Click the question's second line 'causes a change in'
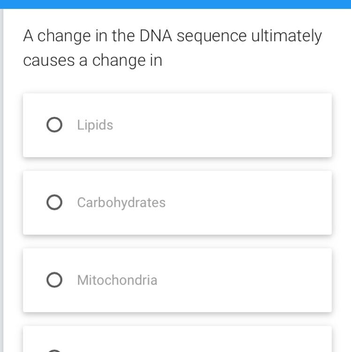 click(92, 61)
